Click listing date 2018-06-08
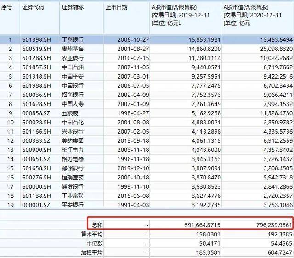Viewport: 294px width, 258px height. tap(133, 196)
